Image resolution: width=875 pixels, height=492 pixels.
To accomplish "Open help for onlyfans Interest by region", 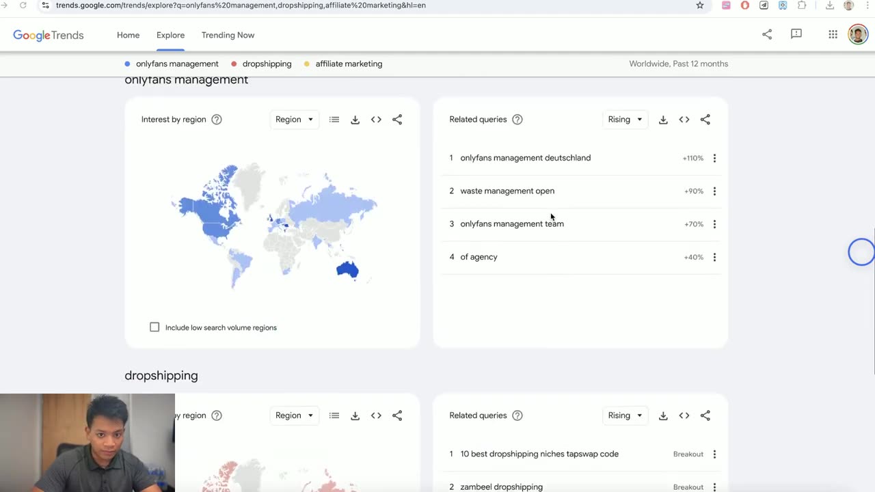I will [x=217, y=120].
